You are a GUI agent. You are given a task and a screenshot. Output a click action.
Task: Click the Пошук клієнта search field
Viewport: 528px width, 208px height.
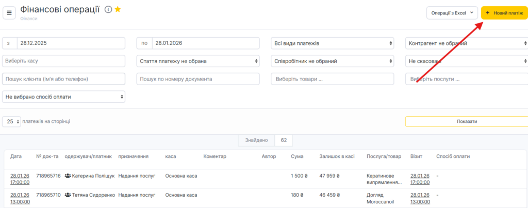(63, 79)
